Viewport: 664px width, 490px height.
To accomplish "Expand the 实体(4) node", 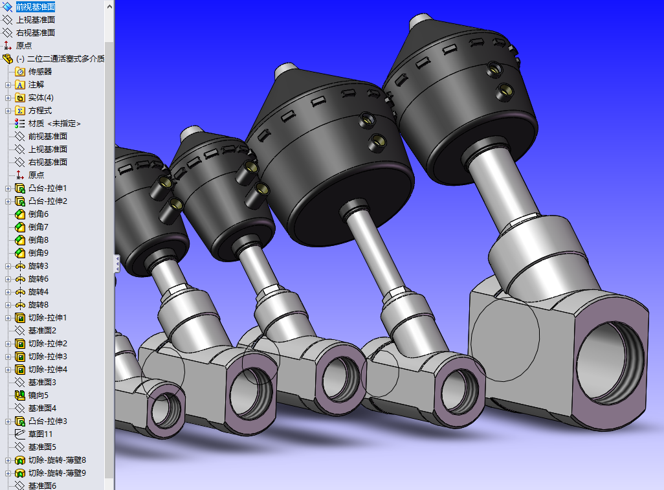I will point(8,98).
